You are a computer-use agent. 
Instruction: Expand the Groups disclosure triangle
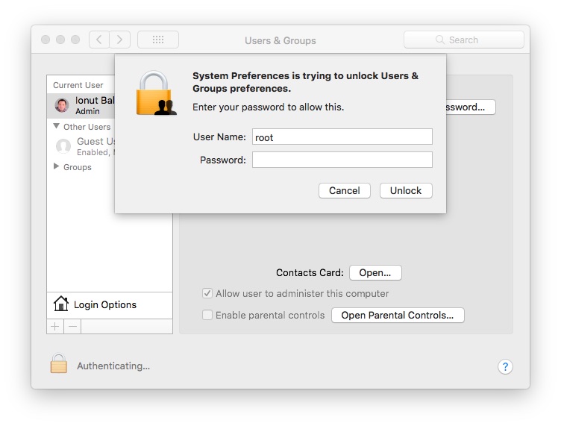[x=56, y=166]
